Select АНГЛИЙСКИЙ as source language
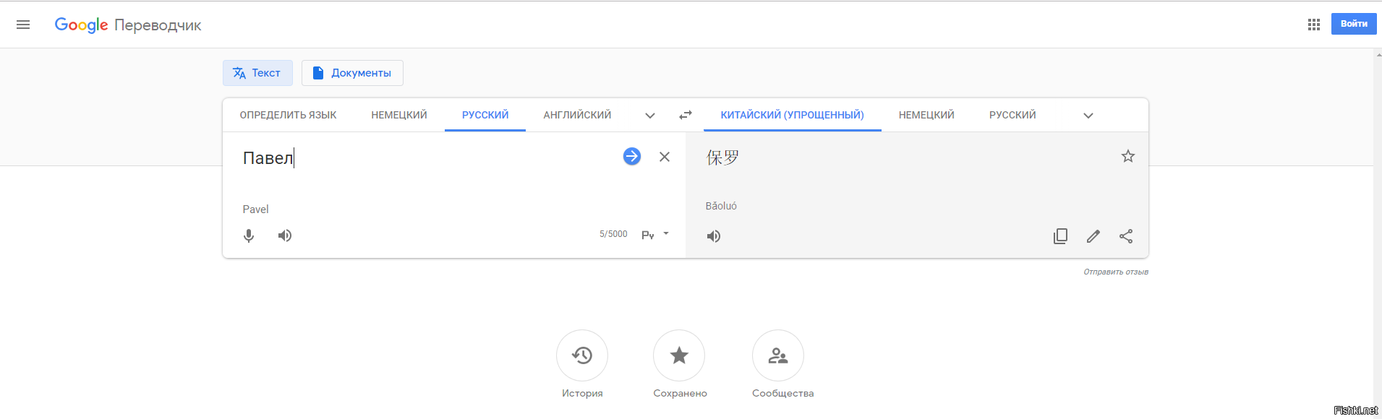Image resolution: width=1382 pixels, height=419 pixels. pyautogui.click(x=577, y=115)
